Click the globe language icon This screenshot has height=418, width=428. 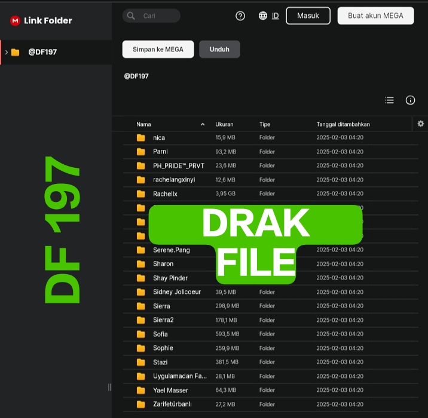pos(263,16)
